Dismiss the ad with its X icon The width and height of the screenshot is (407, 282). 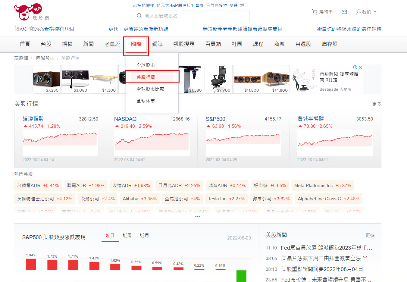point(361,67)
